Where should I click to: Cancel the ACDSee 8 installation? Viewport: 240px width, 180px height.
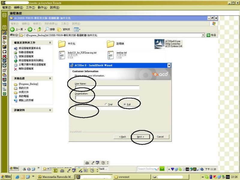160,137
